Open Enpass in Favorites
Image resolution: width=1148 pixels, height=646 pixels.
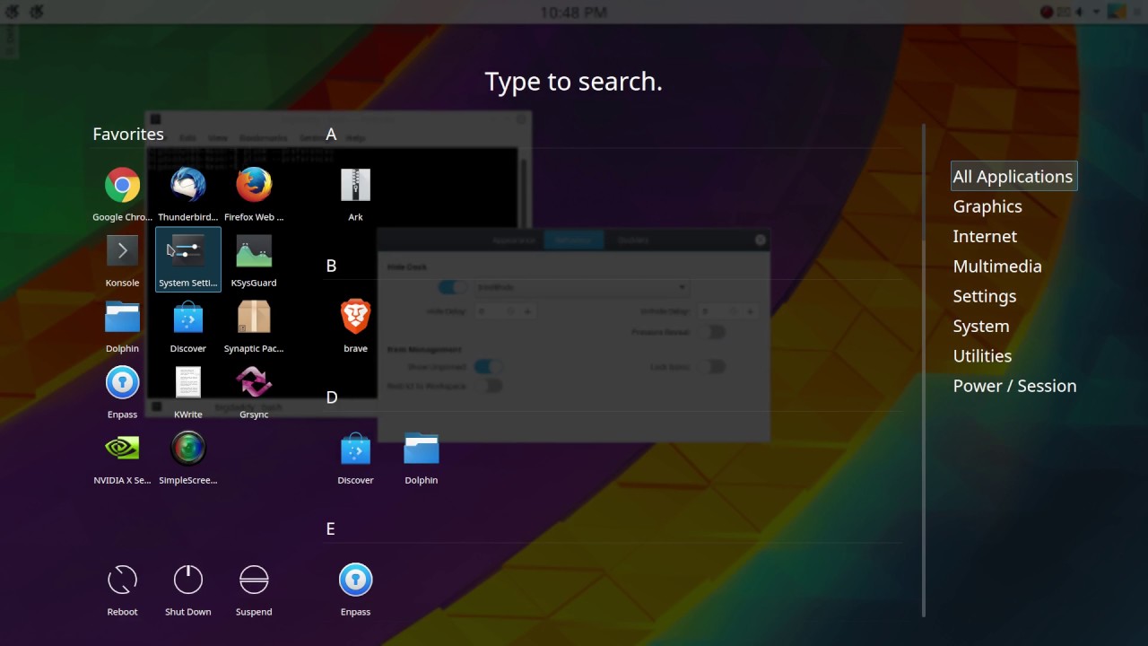122,390
